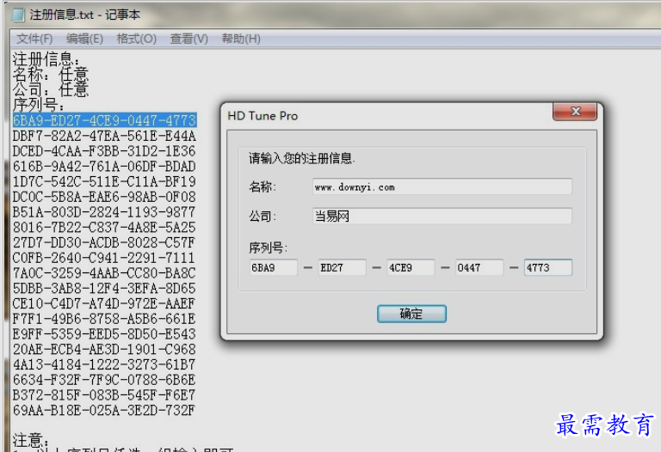Open the 查看(V) menu in Notepad
This screenshot has height=452, width=661.
click(188, 40)
